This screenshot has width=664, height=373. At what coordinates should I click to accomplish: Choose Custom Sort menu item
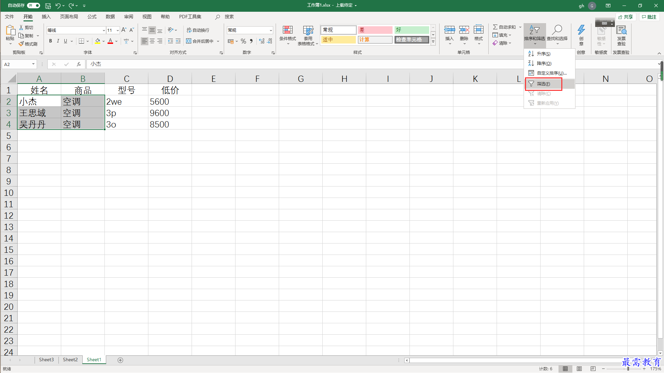(x=550, y=73)
